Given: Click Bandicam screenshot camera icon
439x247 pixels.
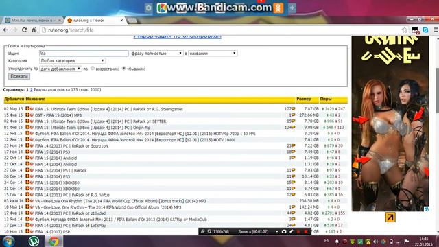Looking at the screenshot, I should tap(284, 231).
